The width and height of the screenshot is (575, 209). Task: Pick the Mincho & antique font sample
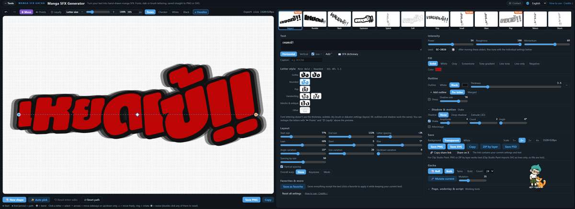[x=305, y=103]
